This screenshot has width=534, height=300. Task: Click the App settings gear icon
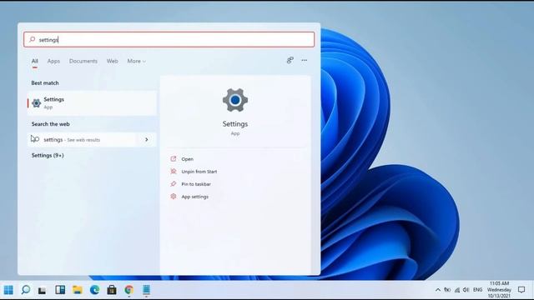174,197
